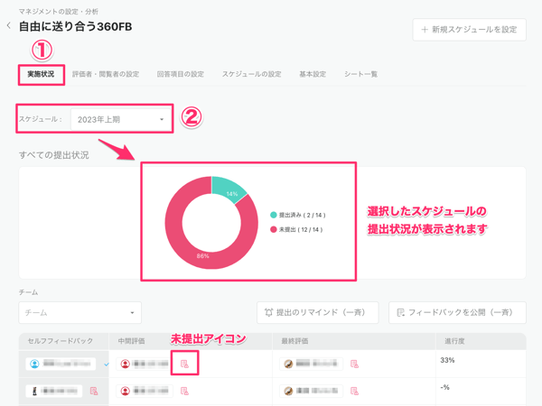This screenshot has height=406, width=542.
Task: Click the teal 提出済み segment of donut chart
Action: point(229,188)
